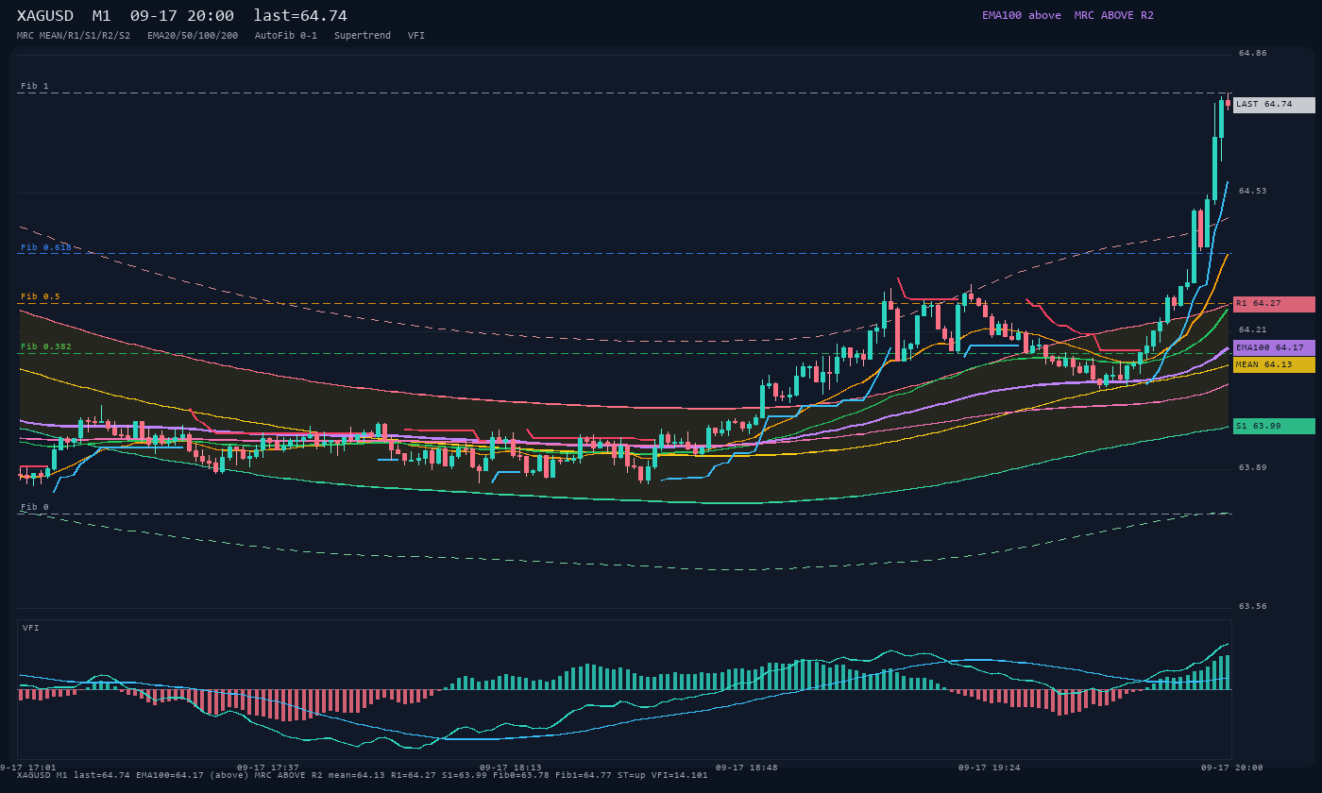Click the 09-17 18:48 time axis label
The image size is (1322, 793).
pyautogui.click(x=747, y=768)
